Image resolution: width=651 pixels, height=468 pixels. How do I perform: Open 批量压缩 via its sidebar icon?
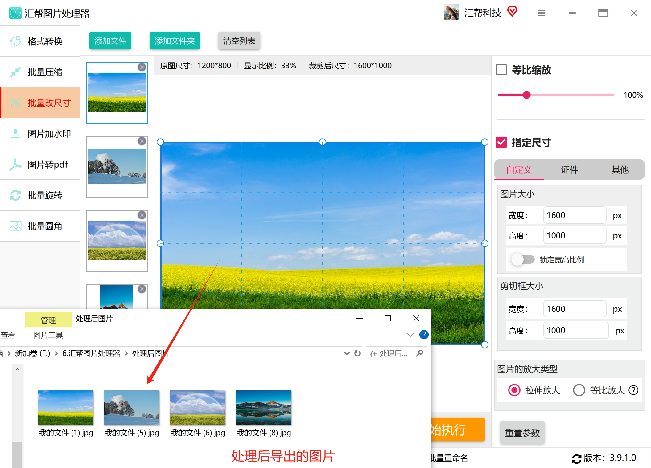[15, 72]
